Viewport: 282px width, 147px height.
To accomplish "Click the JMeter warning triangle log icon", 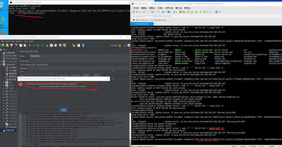I will click(x=119, y=45).
